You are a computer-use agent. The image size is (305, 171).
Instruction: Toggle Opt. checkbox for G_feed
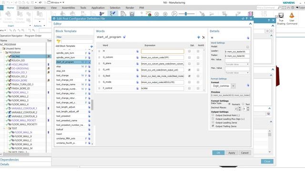(189, 76)
